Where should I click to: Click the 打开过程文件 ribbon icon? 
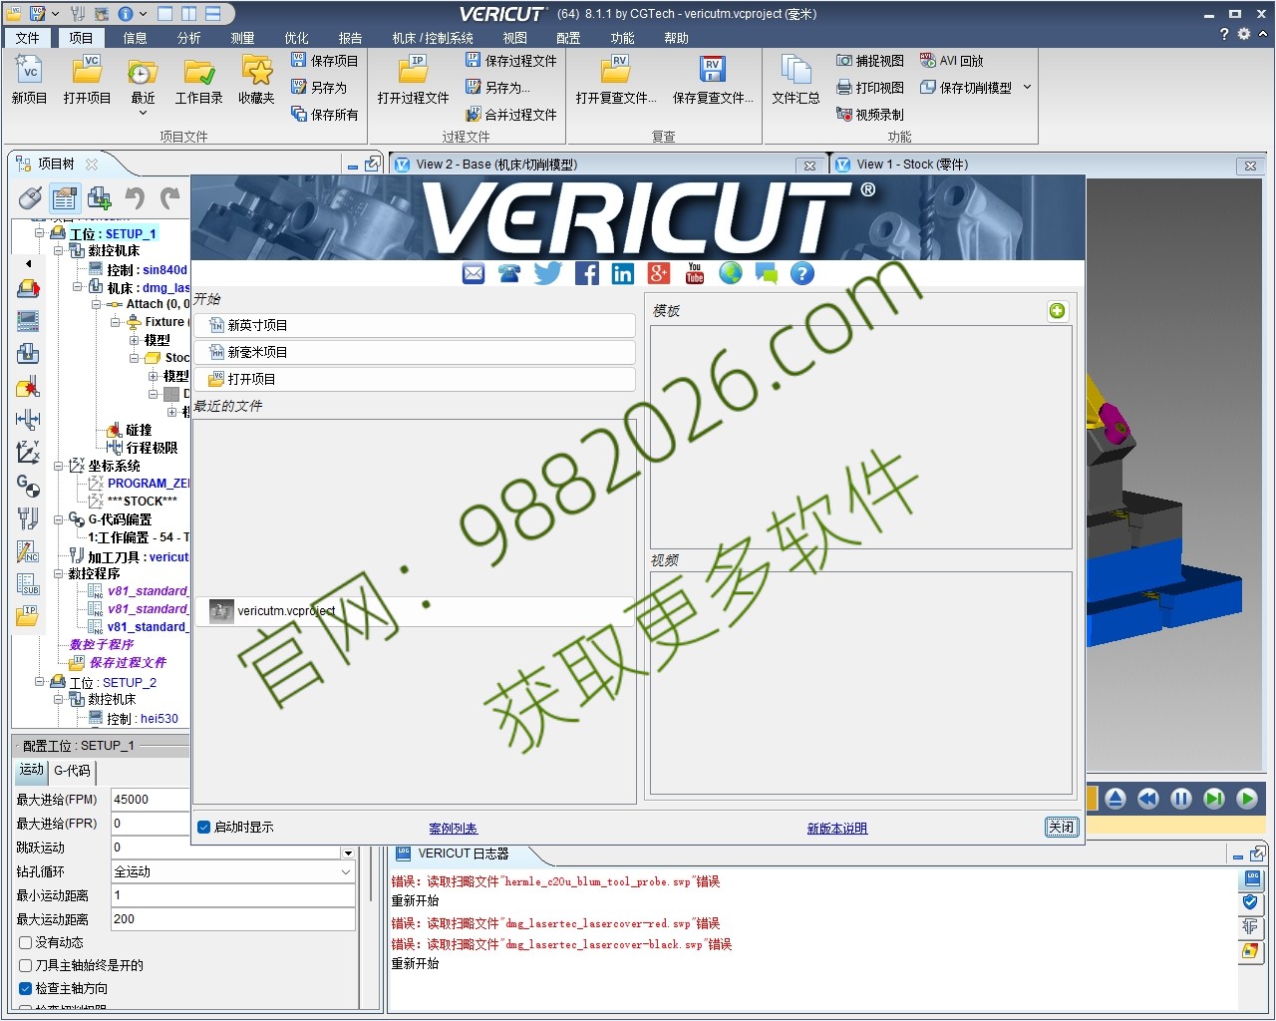pyautogui.click(x=413, y=80)
